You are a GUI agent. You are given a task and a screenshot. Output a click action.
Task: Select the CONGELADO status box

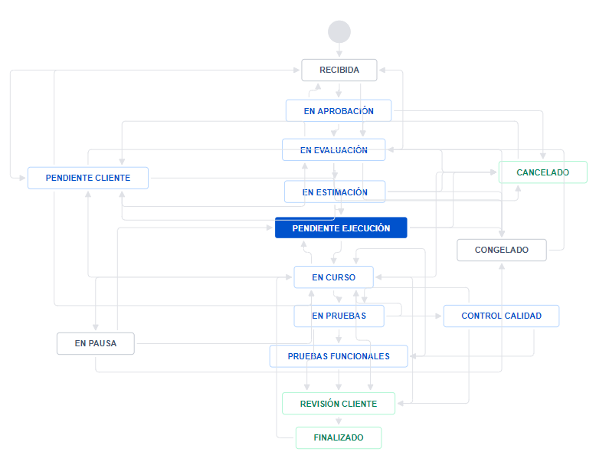[x=502, y=250]
